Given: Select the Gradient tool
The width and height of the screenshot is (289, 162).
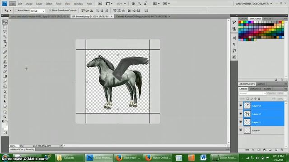Looking at the screenshot, I should tap(5, 76).
